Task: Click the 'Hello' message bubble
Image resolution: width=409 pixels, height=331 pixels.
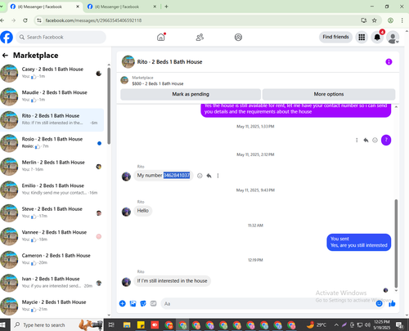Action: click(143, 211)
